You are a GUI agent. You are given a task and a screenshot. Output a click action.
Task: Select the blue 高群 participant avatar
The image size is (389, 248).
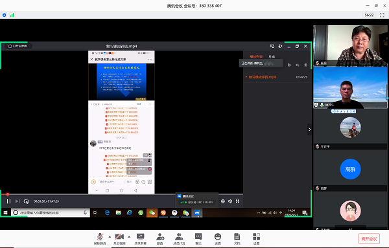(x=350, y=169)
